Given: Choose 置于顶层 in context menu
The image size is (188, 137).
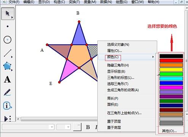Looking at the screenshot, I should tap(127, 121).
